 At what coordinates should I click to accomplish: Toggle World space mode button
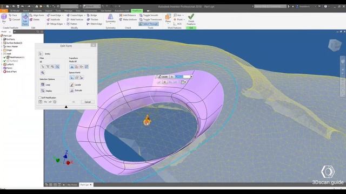(72, 78)
